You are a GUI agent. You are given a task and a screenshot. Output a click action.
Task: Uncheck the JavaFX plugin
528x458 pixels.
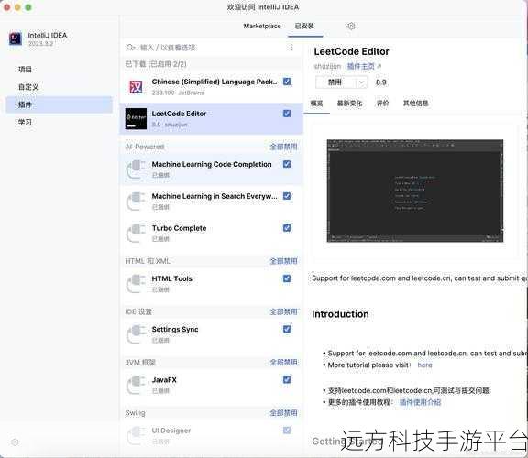point(287,379)
